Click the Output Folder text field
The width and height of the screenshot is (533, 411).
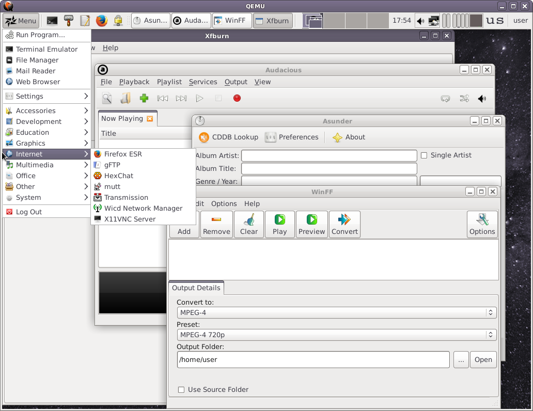pyautogui.click(x=313, y=360)
